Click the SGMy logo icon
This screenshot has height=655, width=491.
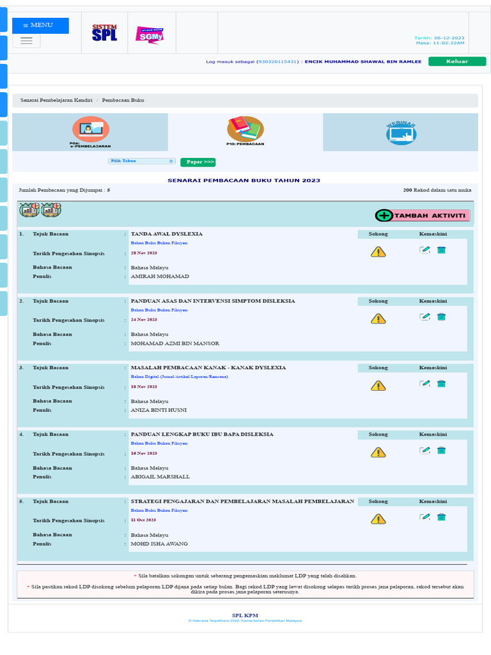coord(149,35)
